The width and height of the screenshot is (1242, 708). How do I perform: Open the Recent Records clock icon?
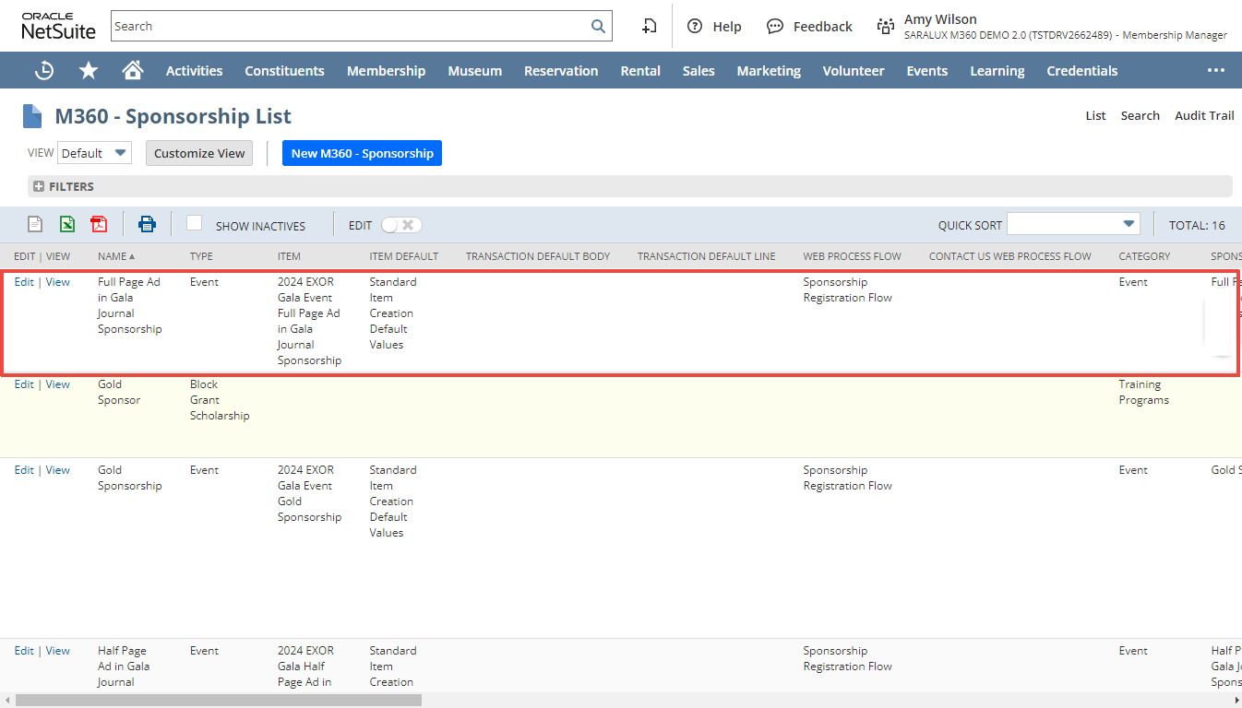click(44, 71)
